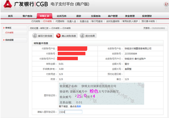
Task: Click the 转账金额 value 0.01
Action: pyautogui.click(x=61, y=64)
